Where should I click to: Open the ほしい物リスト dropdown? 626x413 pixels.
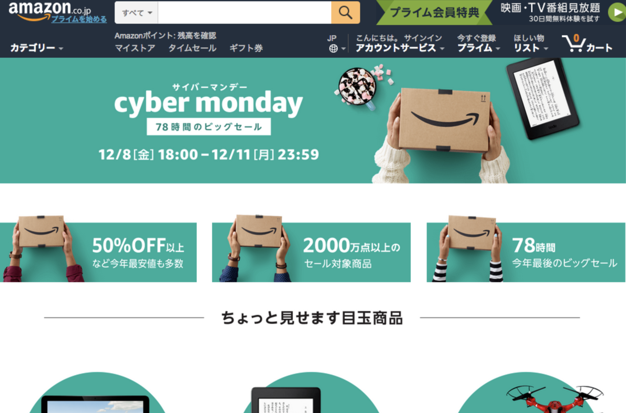pos(530,43)
